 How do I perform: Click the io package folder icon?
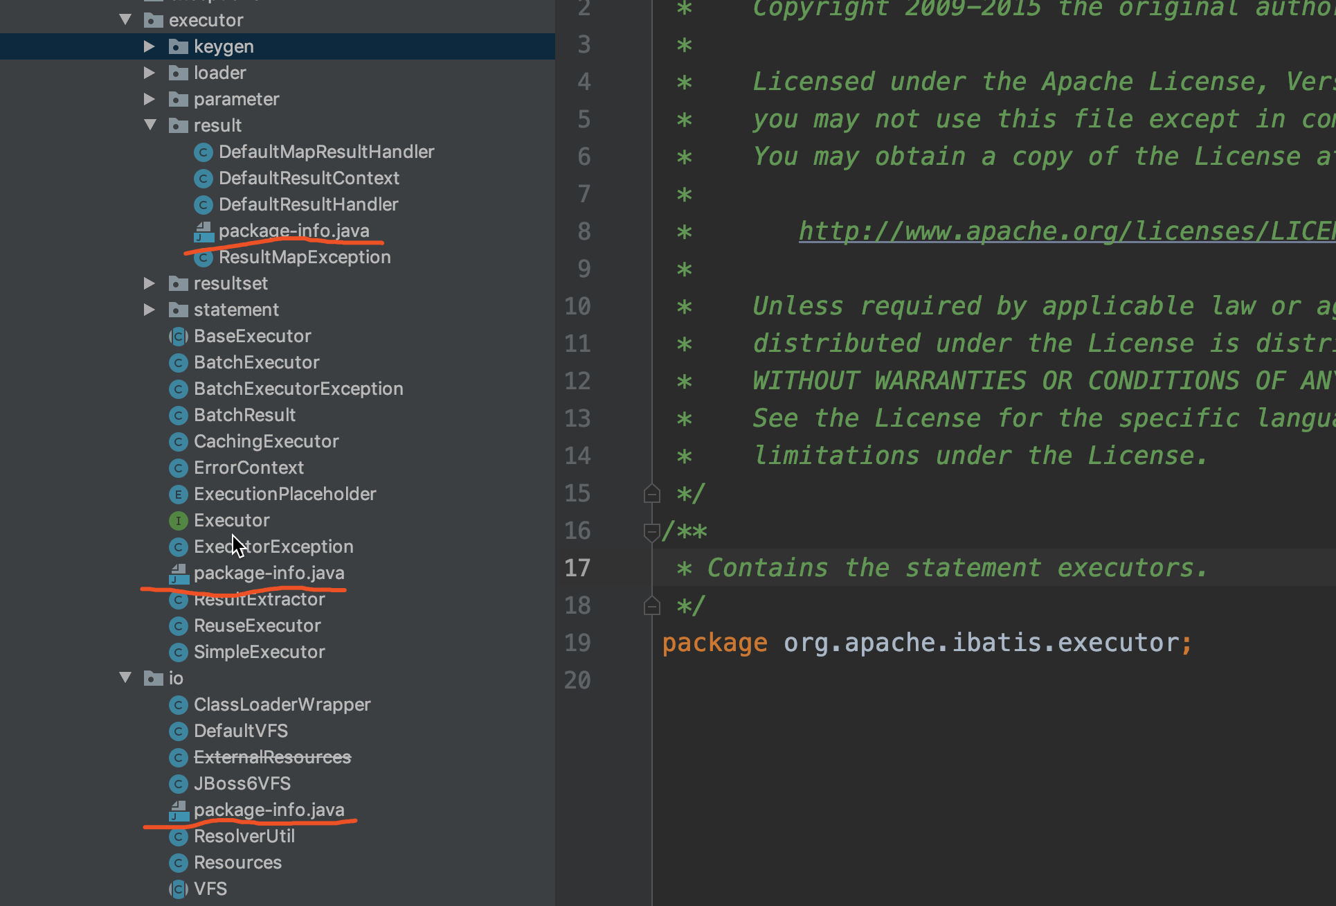[x=153, y=679]
